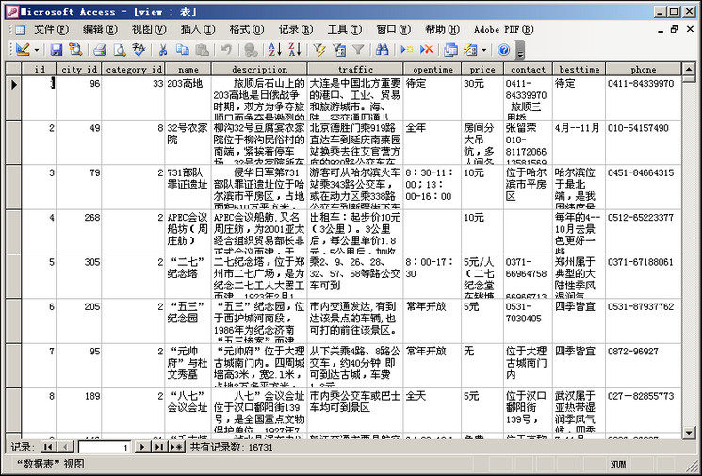The height and width of the screenshot is (476, 702).
Task: Switch to Design view via toolbar icon
Action: (x=22, y=50)
